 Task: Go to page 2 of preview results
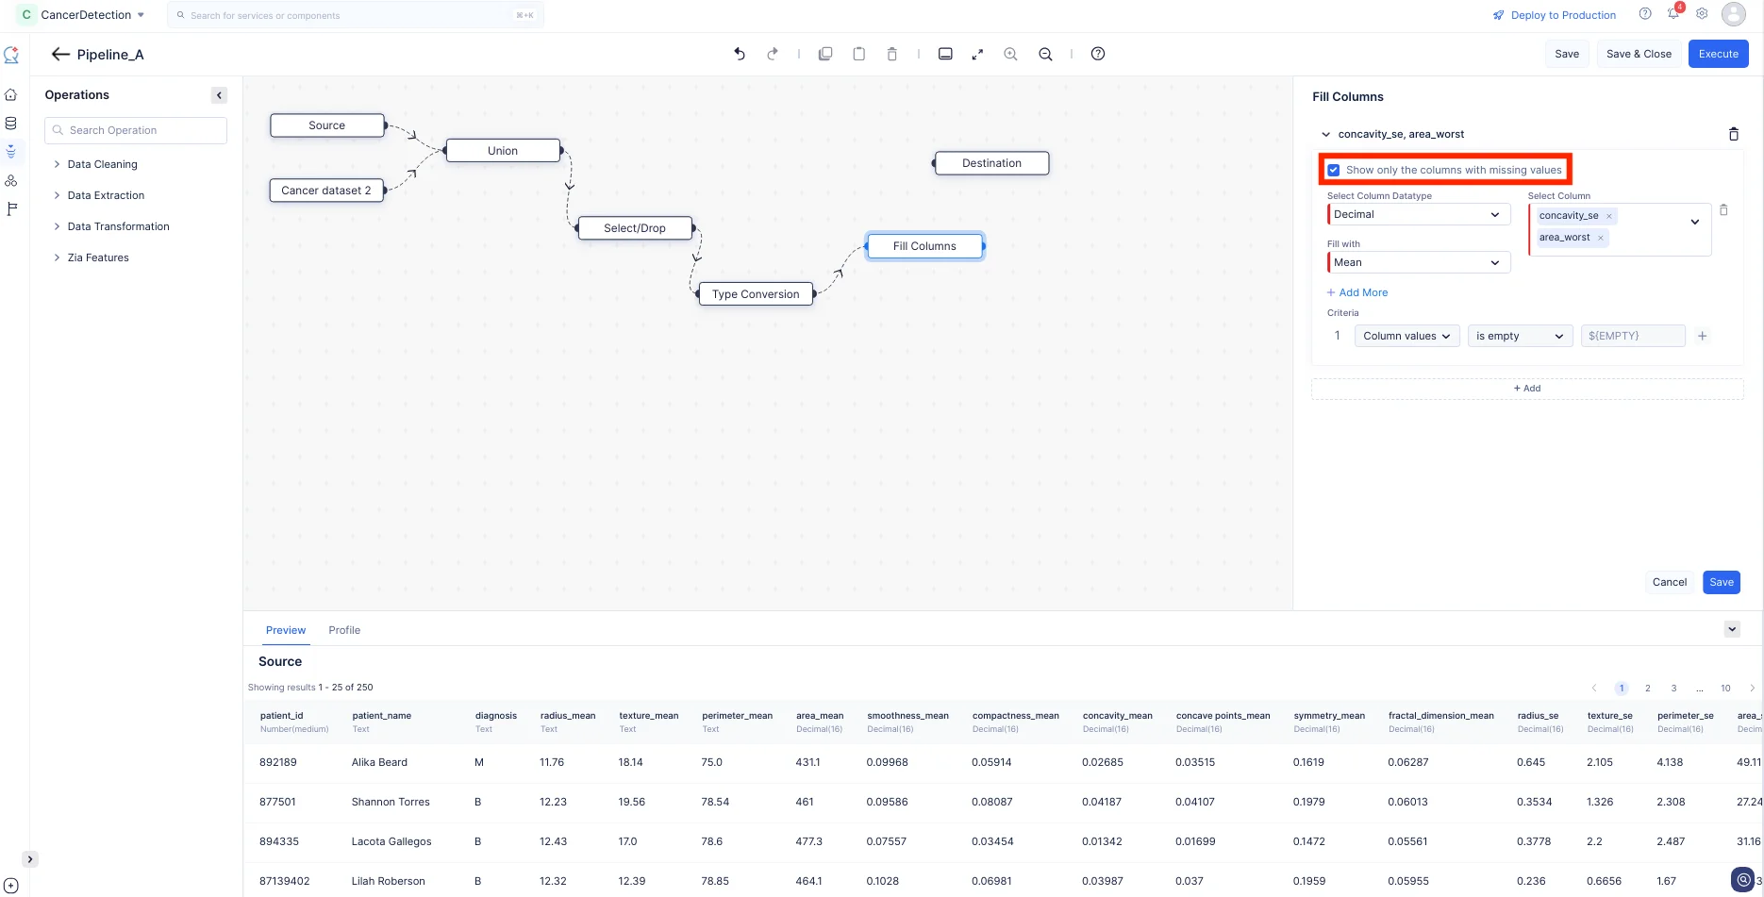click(1648, 689)
